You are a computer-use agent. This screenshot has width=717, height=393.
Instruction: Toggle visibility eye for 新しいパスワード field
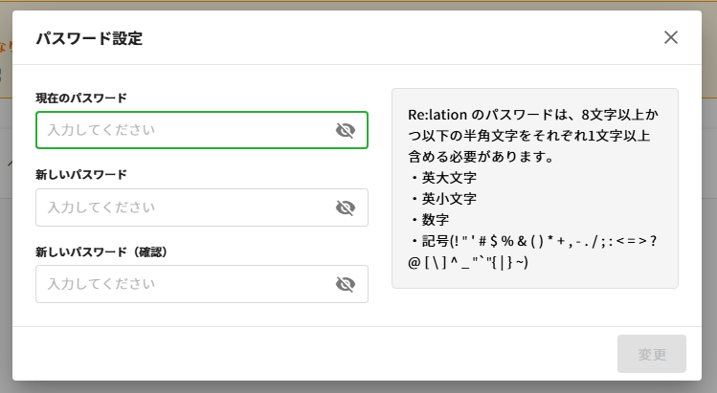click(x=346, y=207)
